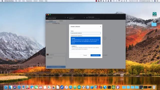This screenshot has width=160, height=90.
Task: Open Finder from the Dock
Action: pyautogui.click(x=10, y=87)
